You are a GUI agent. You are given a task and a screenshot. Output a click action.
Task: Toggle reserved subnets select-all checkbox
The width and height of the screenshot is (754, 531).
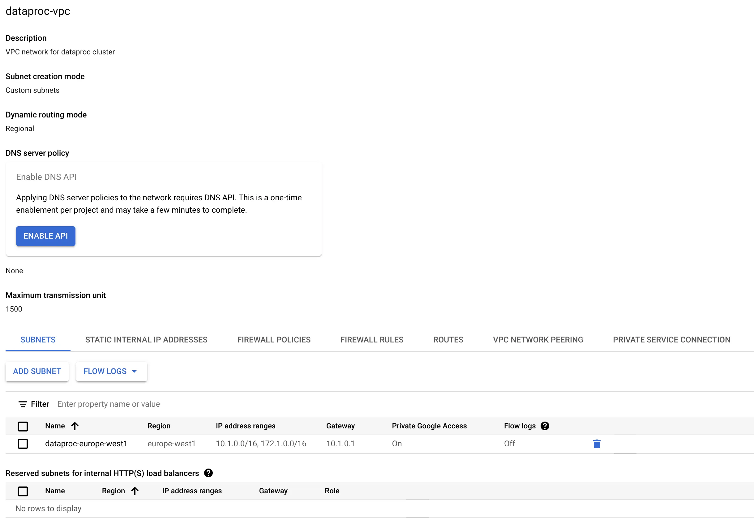23,491
